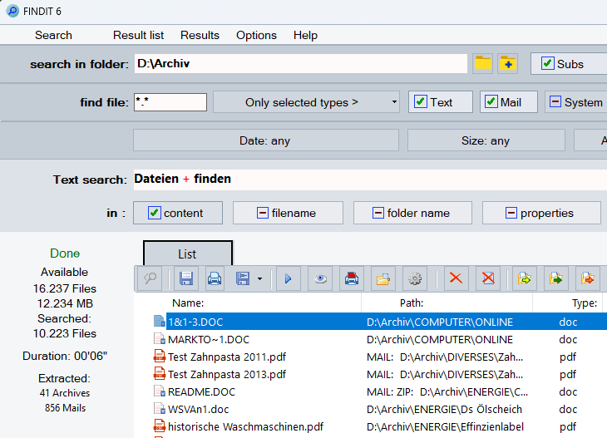Click the print list printer icon
The height and width of the screenshot is (438, 607).
click(215, 278)
